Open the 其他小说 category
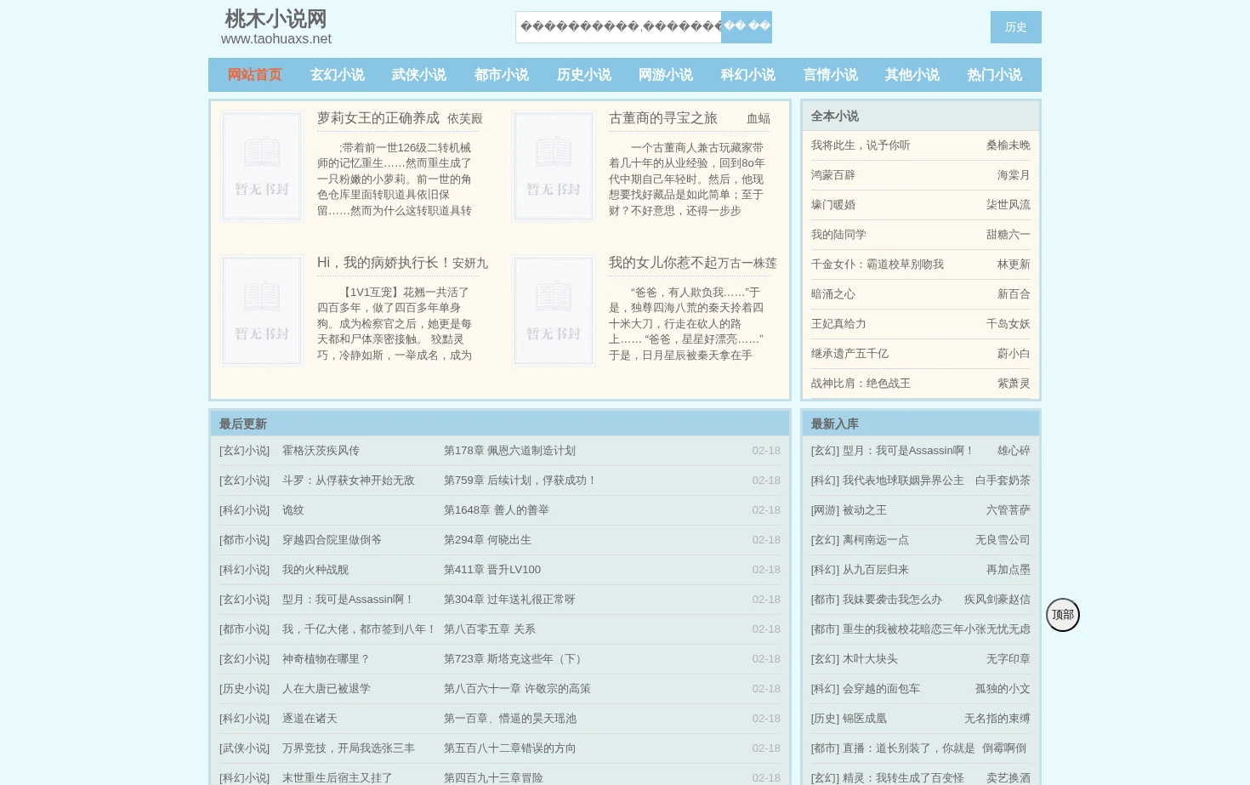This screenshot has width=1250, height=785. pos(912,75)
